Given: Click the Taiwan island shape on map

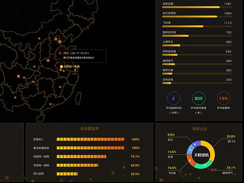Looking at the screenshot, I should 78,98.
